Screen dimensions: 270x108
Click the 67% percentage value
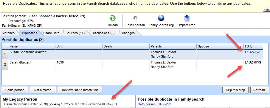pos(30,21)
